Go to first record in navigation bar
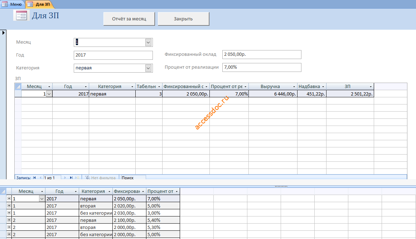This screenshot has width=416, height=239. tap(34, 178)
